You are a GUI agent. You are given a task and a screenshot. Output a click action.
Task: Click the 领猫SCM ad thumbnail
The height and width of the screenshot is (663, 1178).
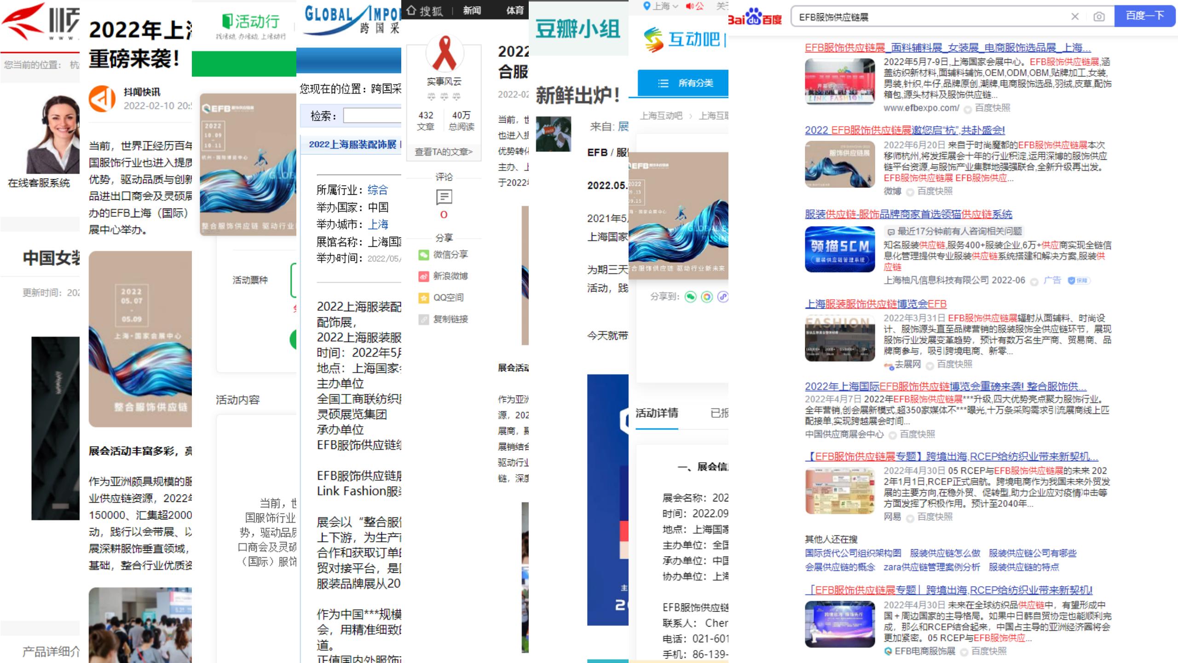[x=840, y=250]
